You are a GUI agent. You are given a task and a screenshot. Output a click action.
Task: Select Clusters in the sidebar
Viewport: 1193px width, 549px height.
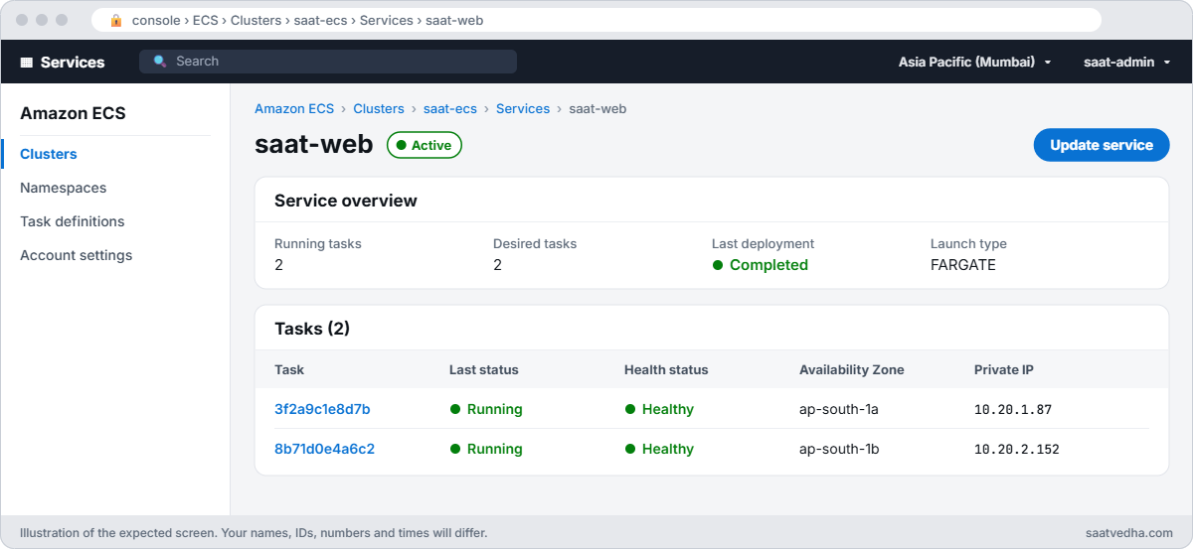(49, 154)
